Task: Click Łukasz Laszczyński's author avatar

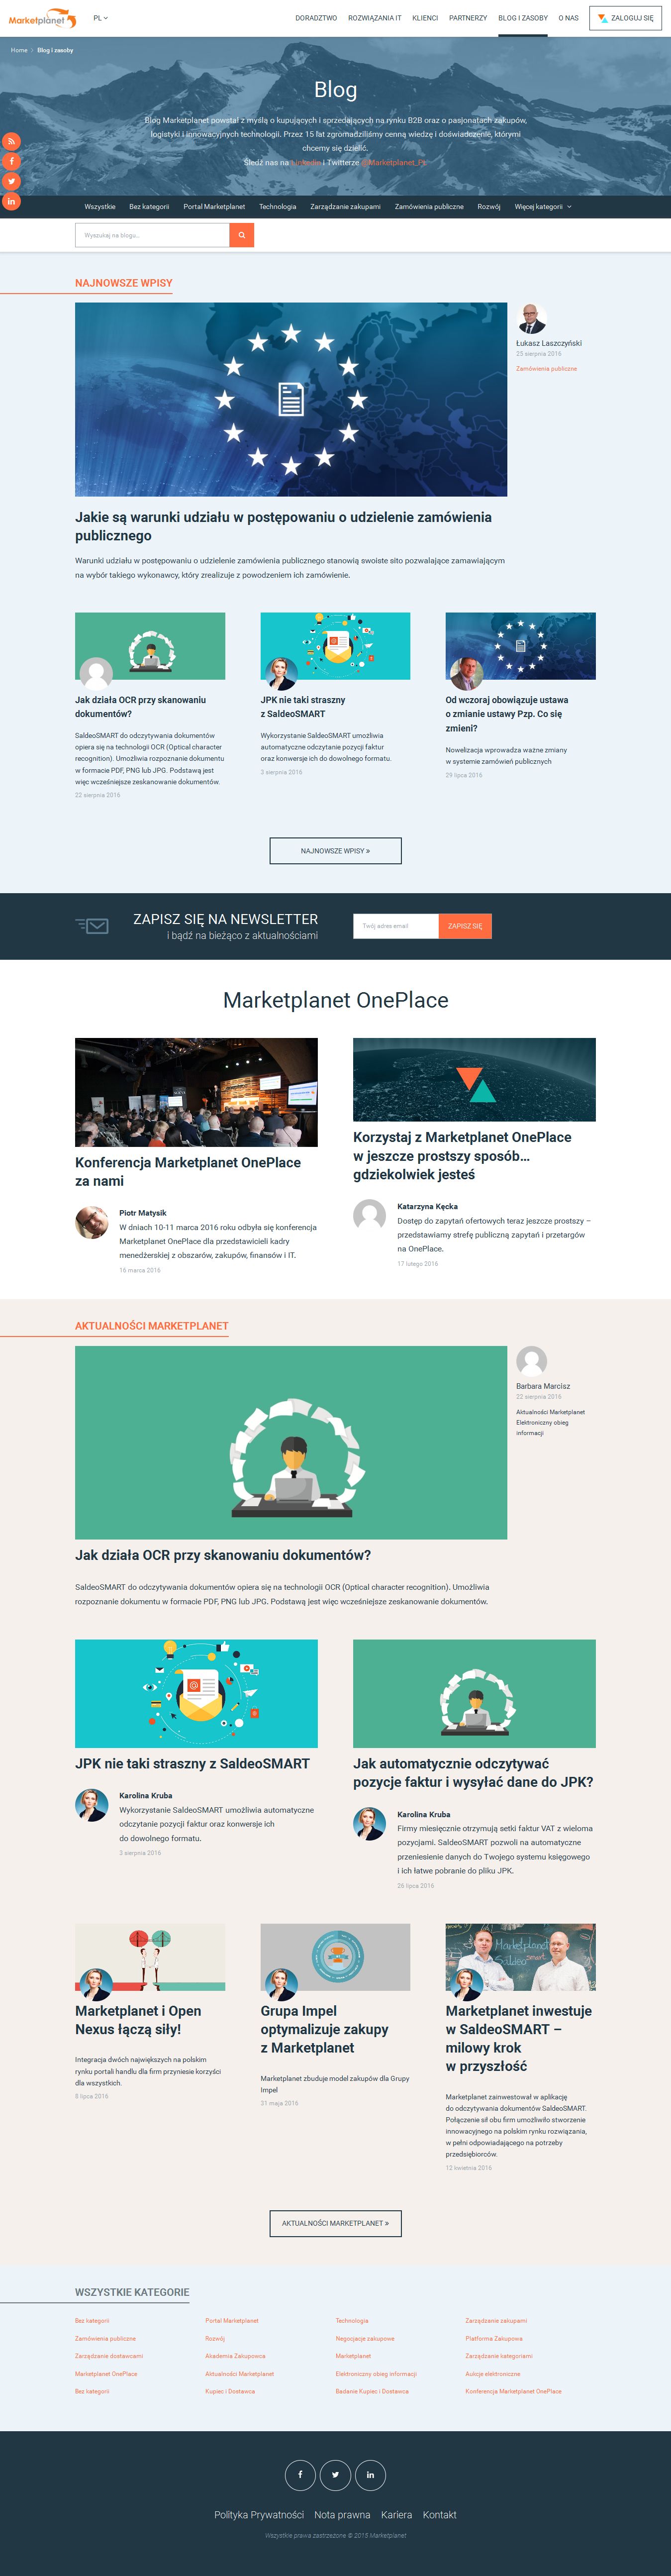Action: (x=531, y=318)
